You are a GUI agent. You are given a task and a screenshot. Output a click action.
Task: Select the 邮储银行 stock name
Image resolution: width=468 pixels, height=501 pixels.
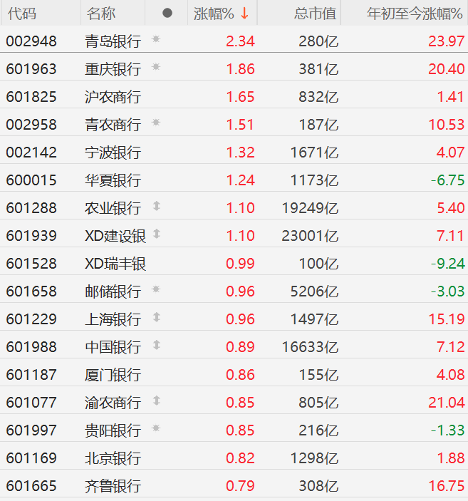[113, 291]
